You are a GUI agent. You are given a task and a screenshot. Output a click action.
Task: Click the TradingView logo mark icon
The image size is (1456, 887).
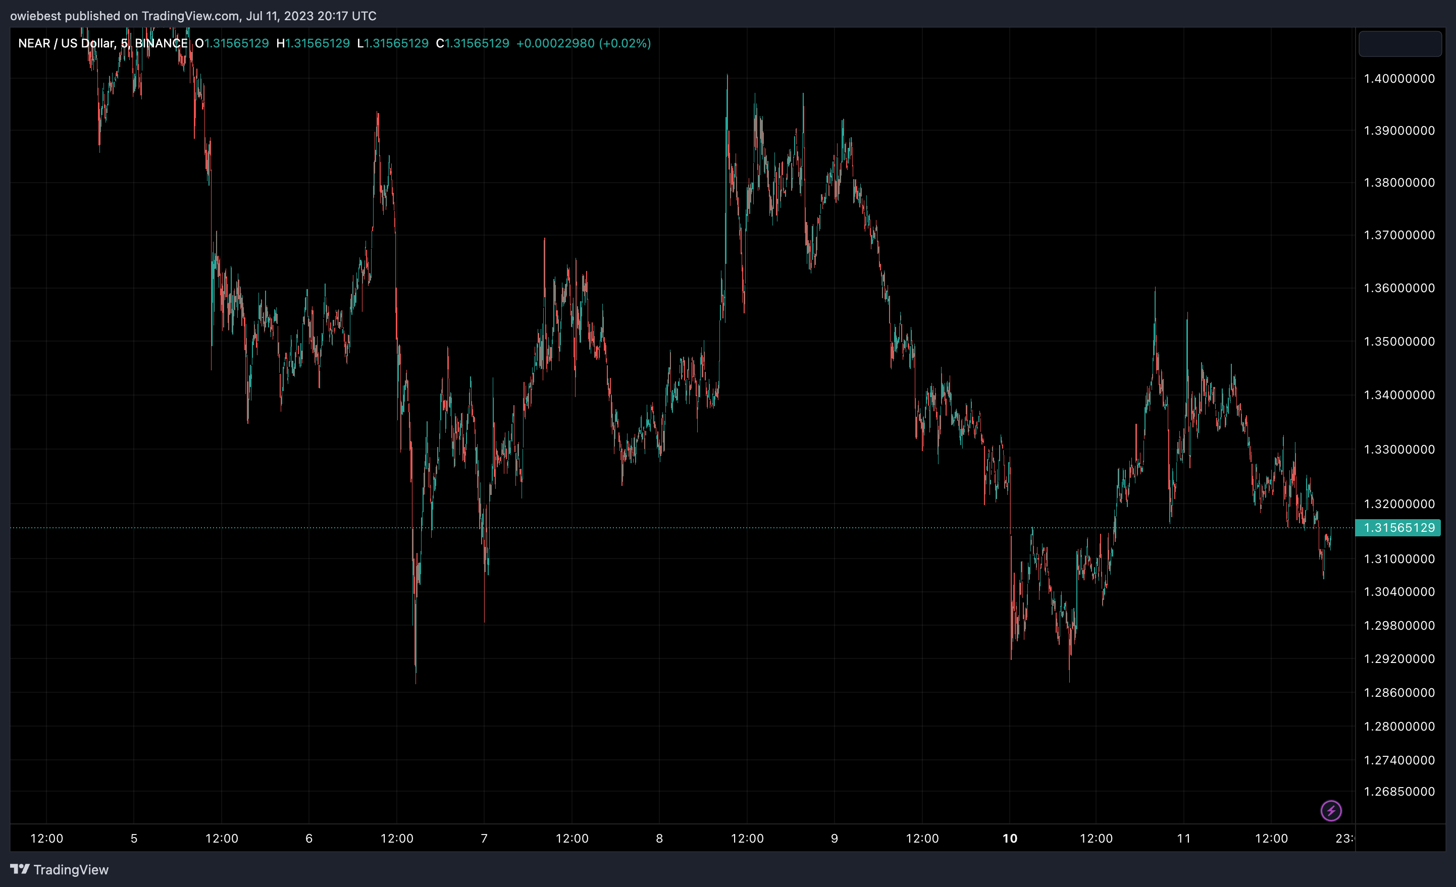[x=20, y=869]
